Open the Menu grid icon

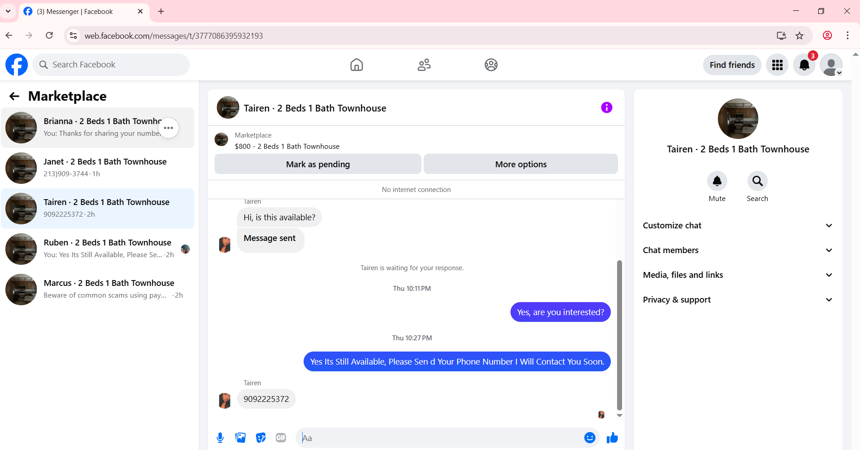pyautogui.click(x=777, y=65)
